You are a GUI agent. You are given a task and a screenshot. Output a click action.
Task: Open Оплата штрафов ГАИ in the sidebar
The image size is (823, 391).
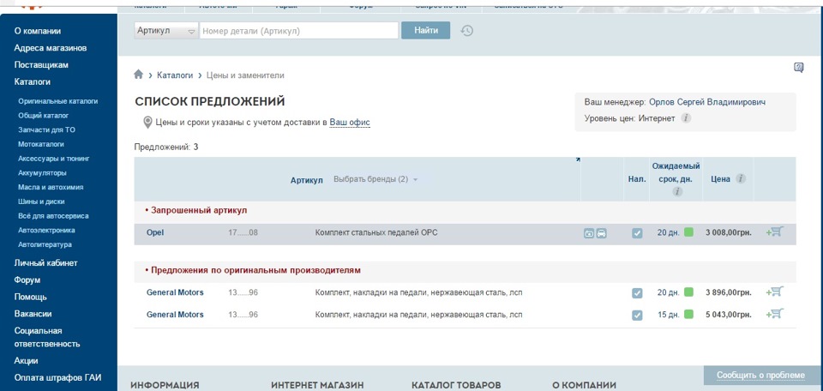pos(57,378)
